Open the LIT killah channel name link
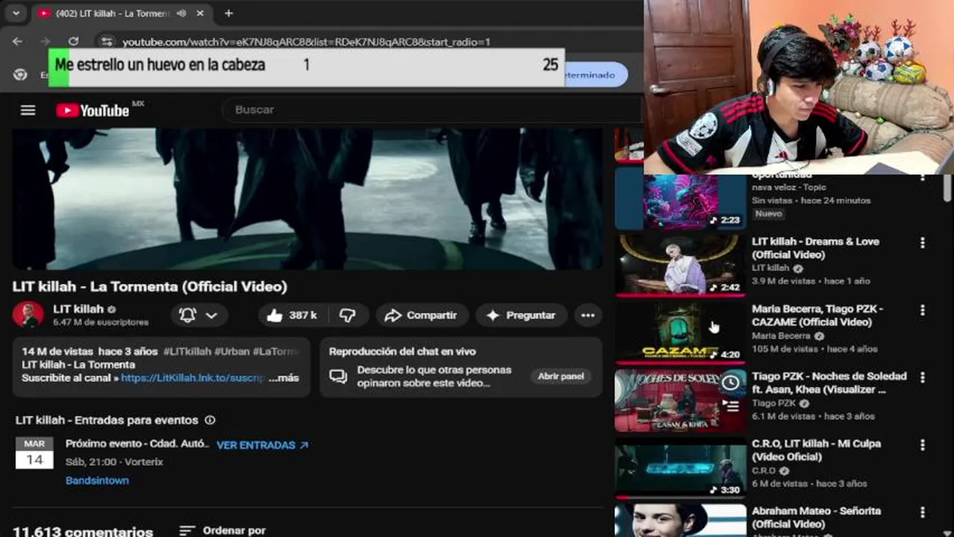 pos(78,310)
